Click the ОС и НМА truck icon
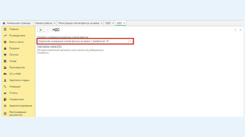245x137 pixels. pos(5,74)
